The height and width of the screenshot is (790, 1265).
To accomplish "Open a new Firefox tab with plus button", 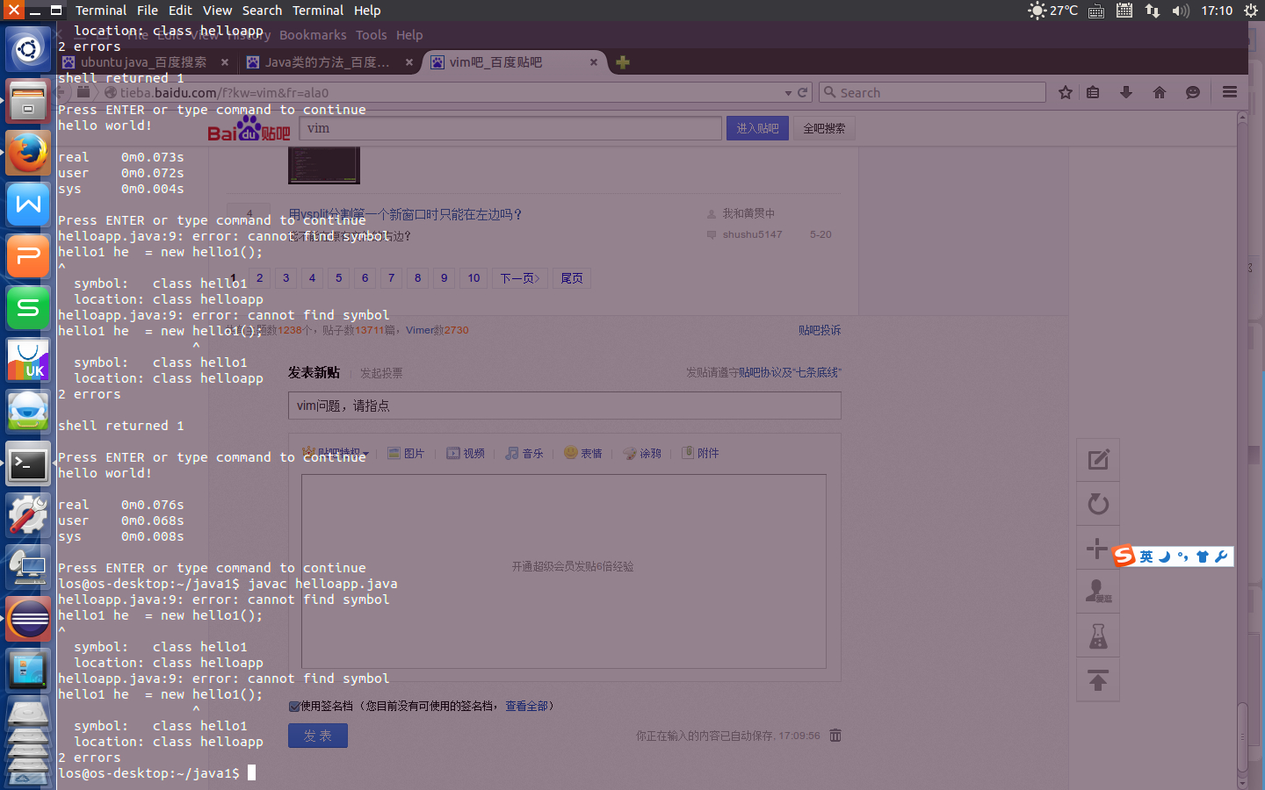I will click(x=623, y=62).
